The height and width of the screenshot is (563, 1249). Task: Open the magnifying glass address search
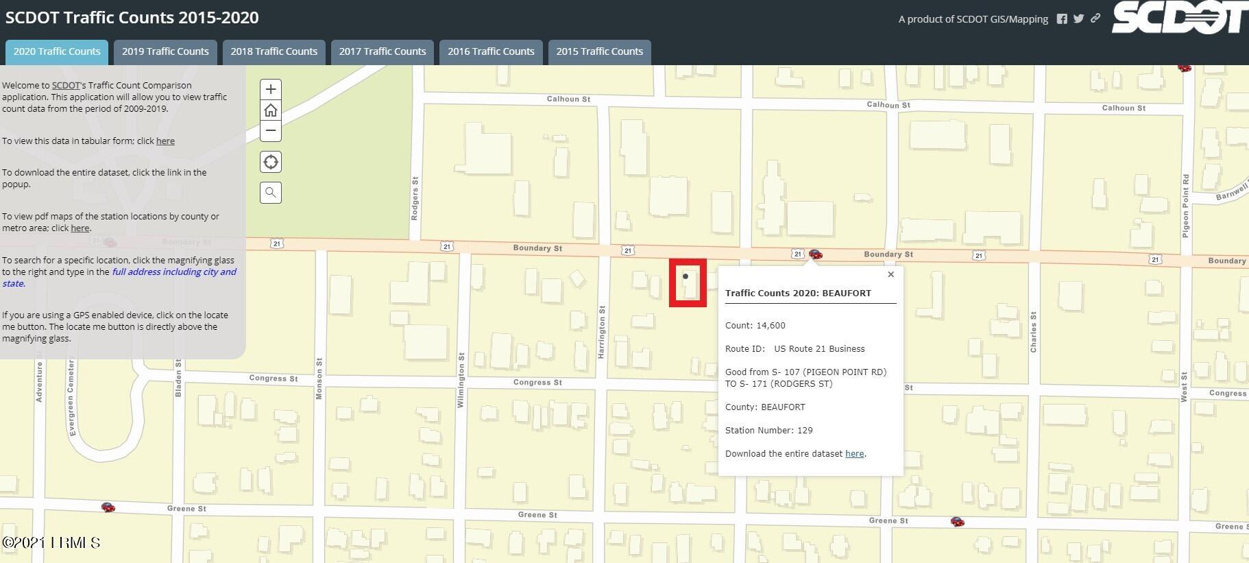(271, 193)
